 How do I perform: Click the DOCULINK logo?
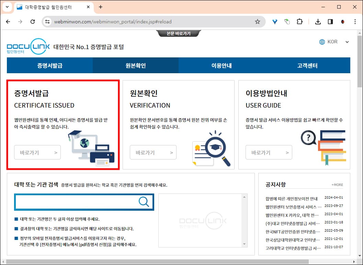click(27, 46)
